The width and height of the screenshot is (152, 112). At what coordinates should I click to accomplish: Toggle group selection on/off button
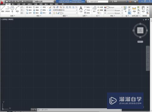[130, 13]
